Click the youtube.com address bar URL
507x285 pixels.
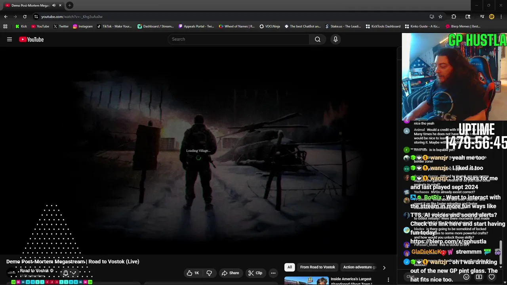point(72,17)
